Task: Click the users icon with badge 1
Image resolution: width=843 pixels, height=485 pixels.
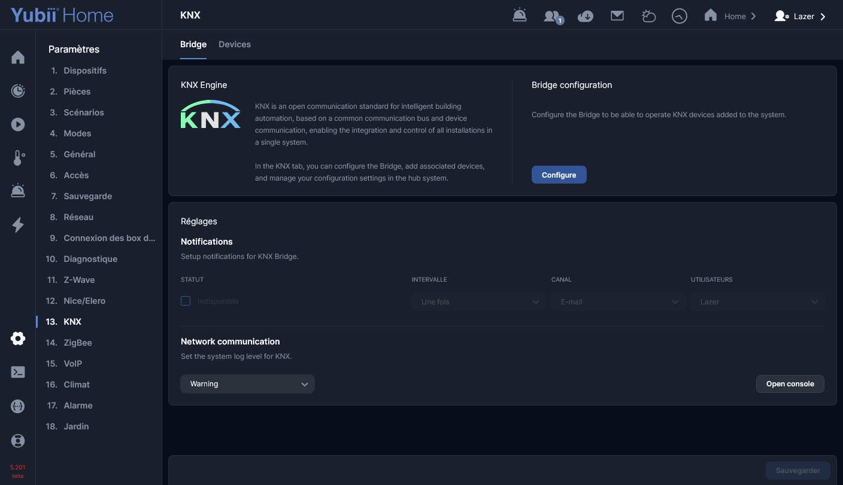Action: (x=551, y=16)
